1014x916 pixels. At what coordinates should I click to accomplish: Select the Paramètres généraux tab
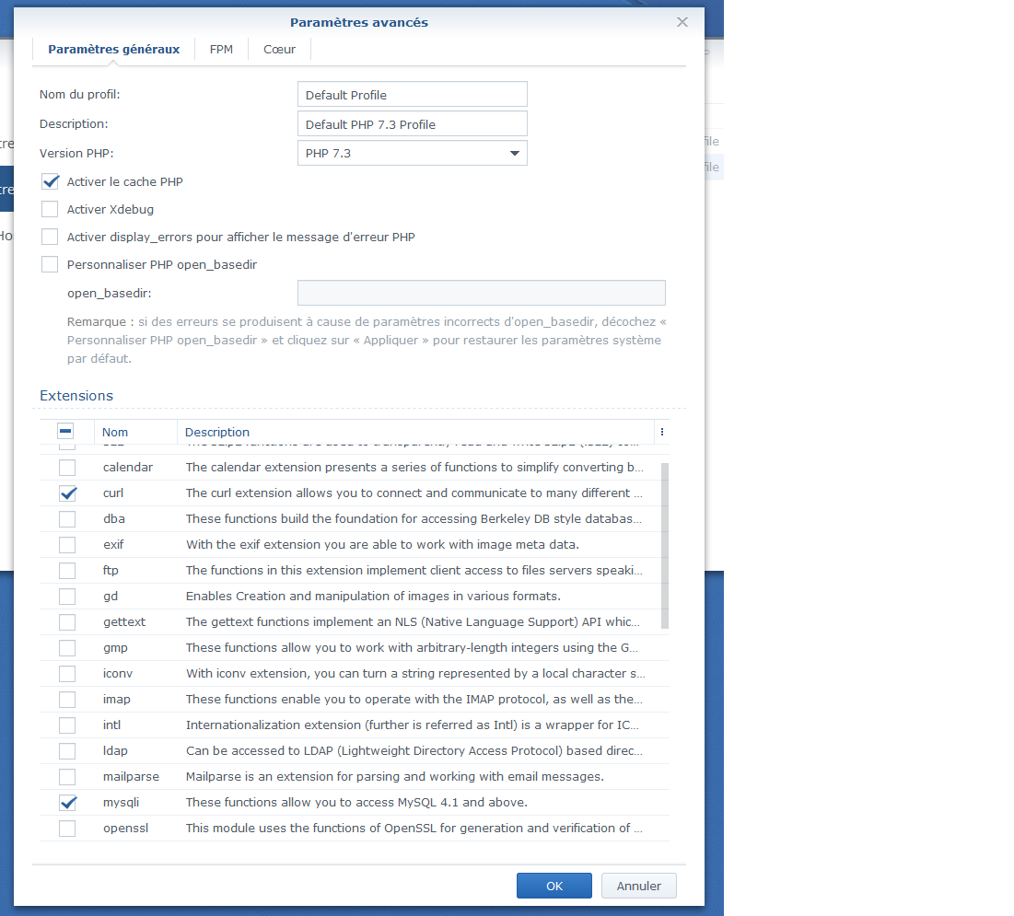[x=114, y=49]
